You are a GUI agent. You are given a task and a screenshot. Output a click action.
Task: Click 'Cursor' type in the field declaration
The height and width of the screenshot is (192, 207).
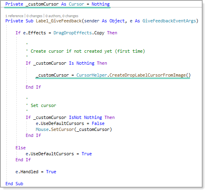coord(76,4)
